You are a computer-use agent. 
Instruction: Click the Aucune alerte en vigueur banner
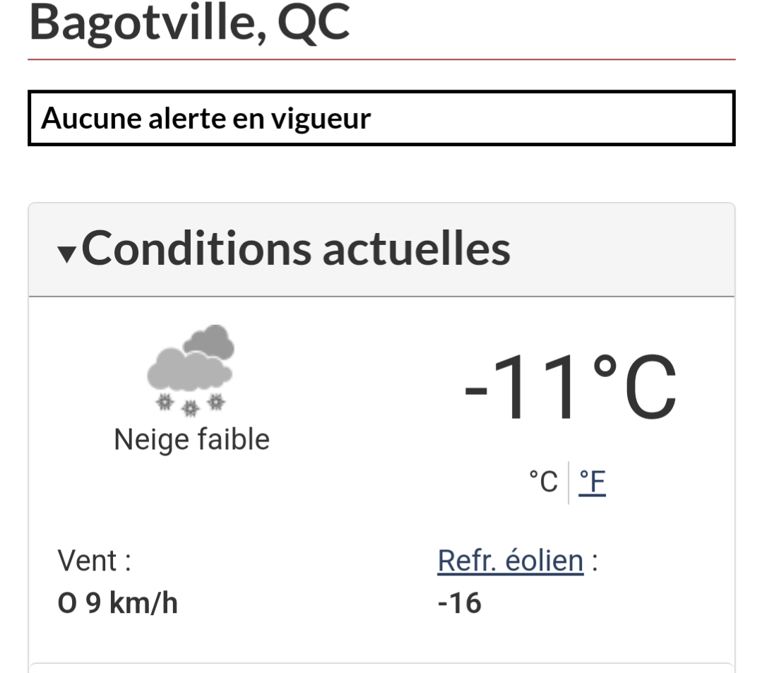tap(381, 119)
